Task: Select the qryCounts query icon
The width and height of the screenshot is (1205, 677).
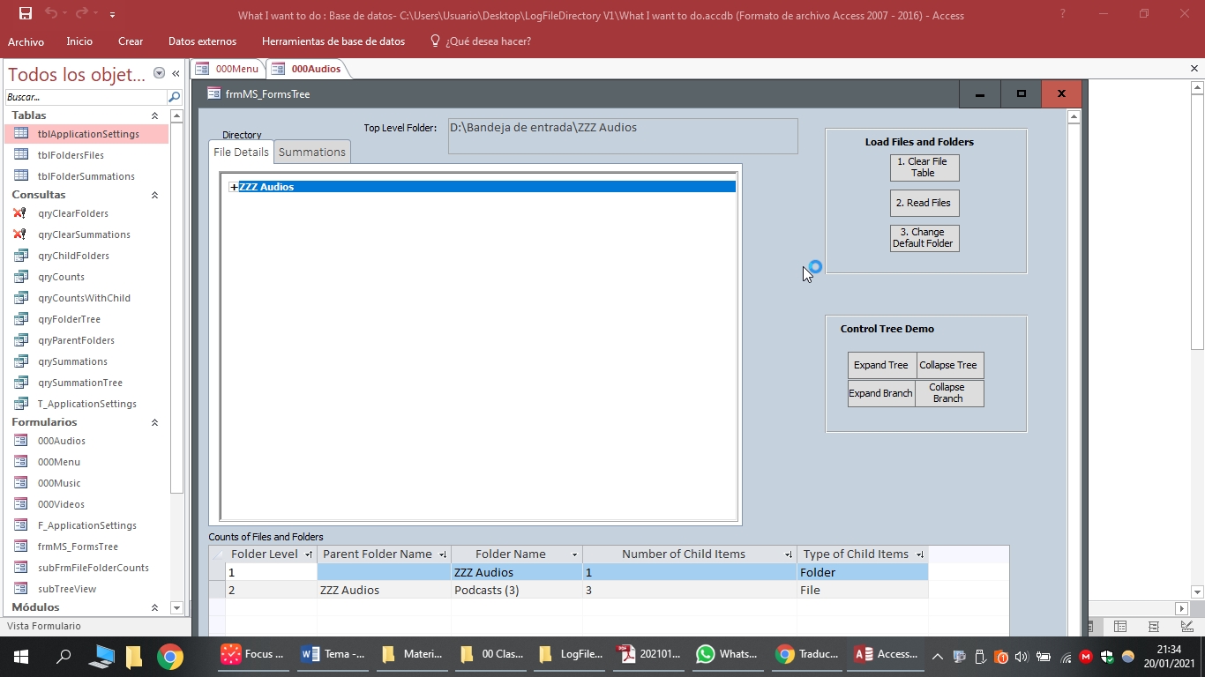Action: pyautogui.click(x=21, y=277)
